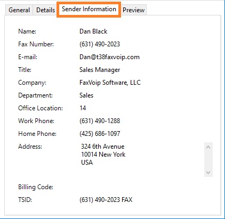Click the sender name Dan Black
Image resolution: width=225 pixels, height=219 pixels.
[x=93, y=31]
